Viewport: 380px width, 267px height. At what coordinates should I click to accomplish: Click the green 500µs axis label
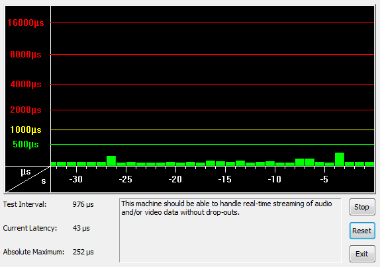point(26,144)
